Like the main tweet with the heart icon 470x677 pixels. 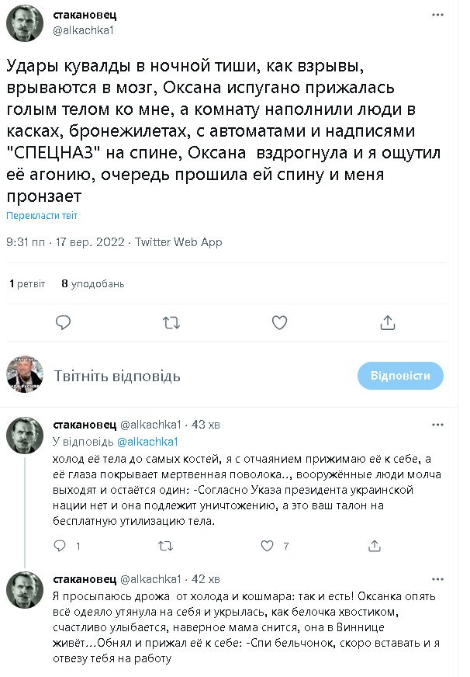pos(280,322)
